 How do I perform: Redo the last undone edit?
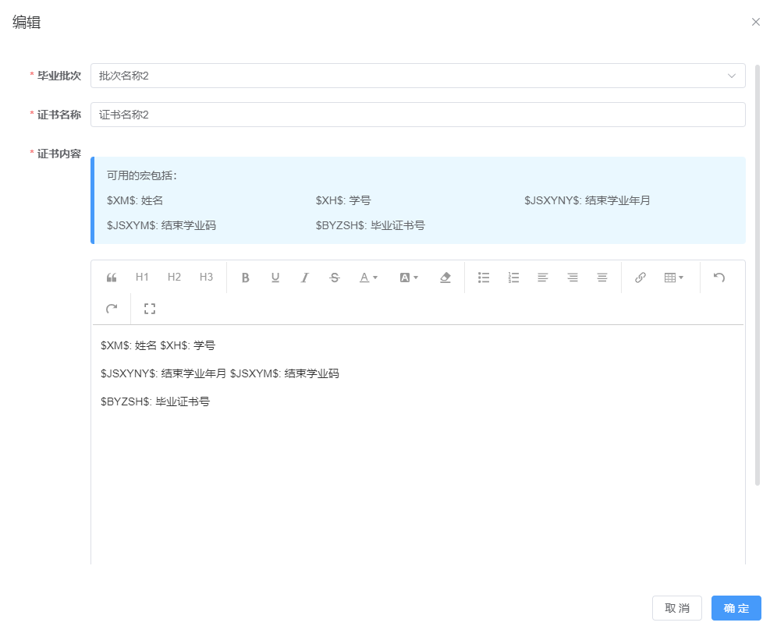click(112, 309)
